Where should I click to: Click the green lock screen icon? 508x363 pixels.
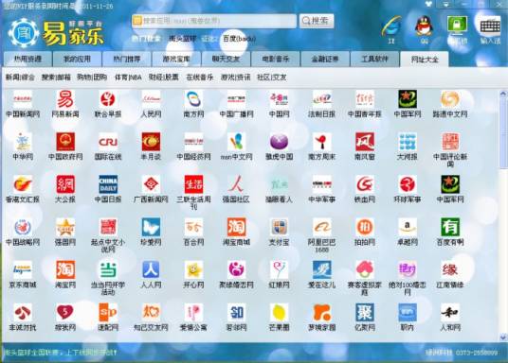457,26
